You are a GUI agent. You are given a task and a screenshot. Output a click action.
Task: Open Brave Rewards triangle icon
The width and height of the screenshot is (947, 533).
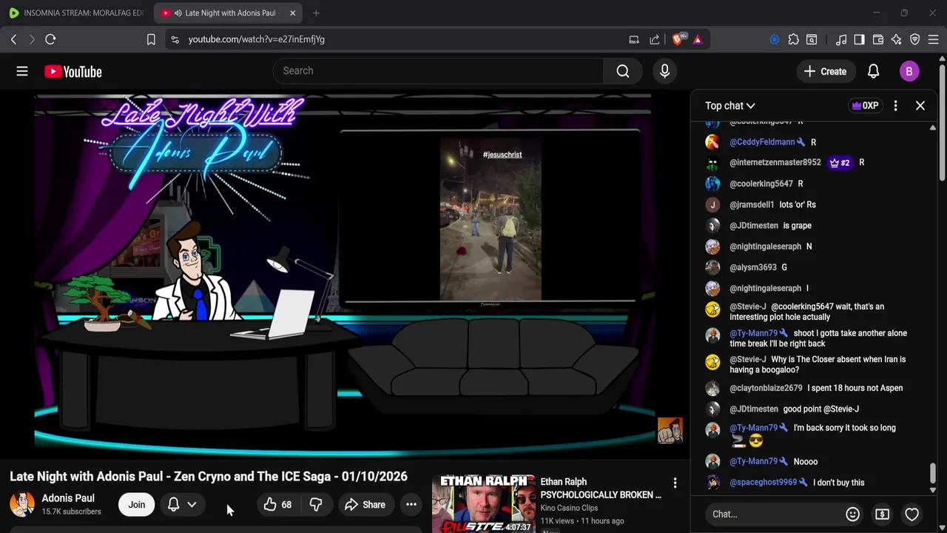tap(698, 39)
